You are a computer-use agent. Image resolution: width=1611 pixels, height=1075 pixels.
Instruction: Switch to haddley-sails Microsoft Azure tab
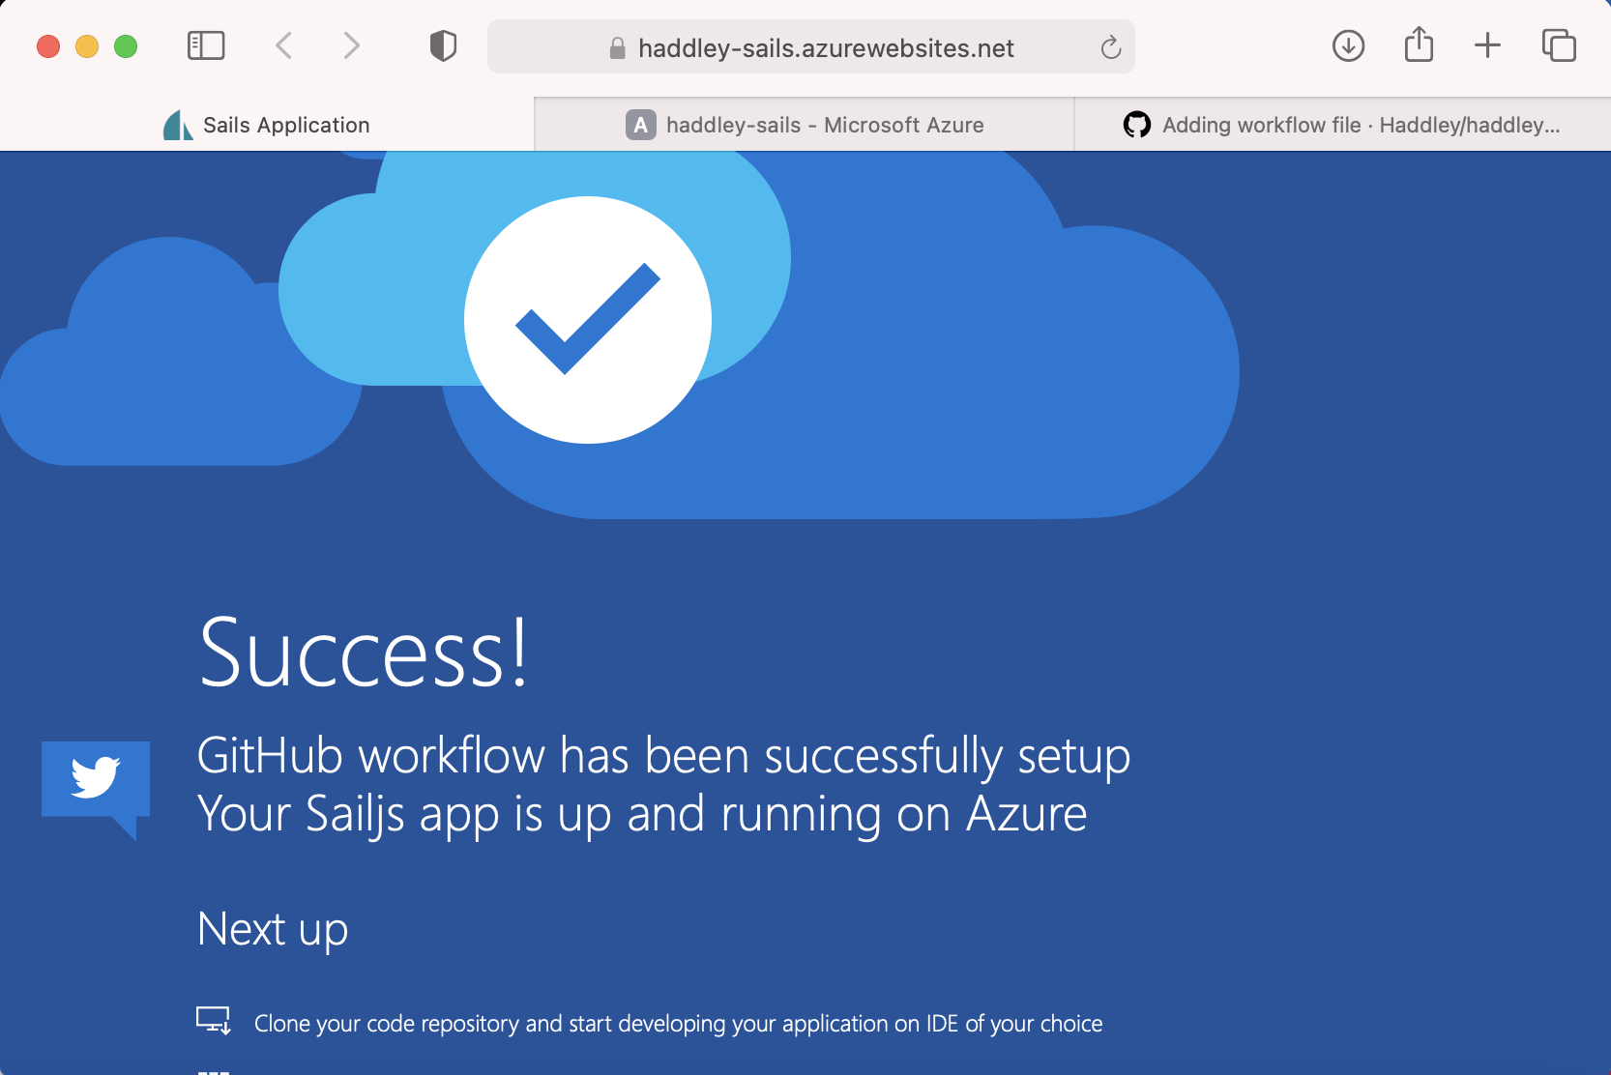(805, 125)
